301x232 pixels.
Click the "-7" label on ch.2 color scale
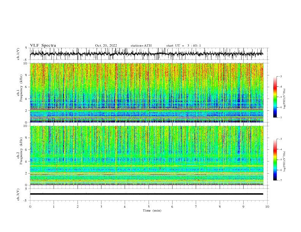[x=280, y=180]
